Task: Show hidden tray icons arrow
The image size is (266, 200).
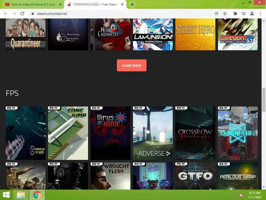Action: pos(229,195)
